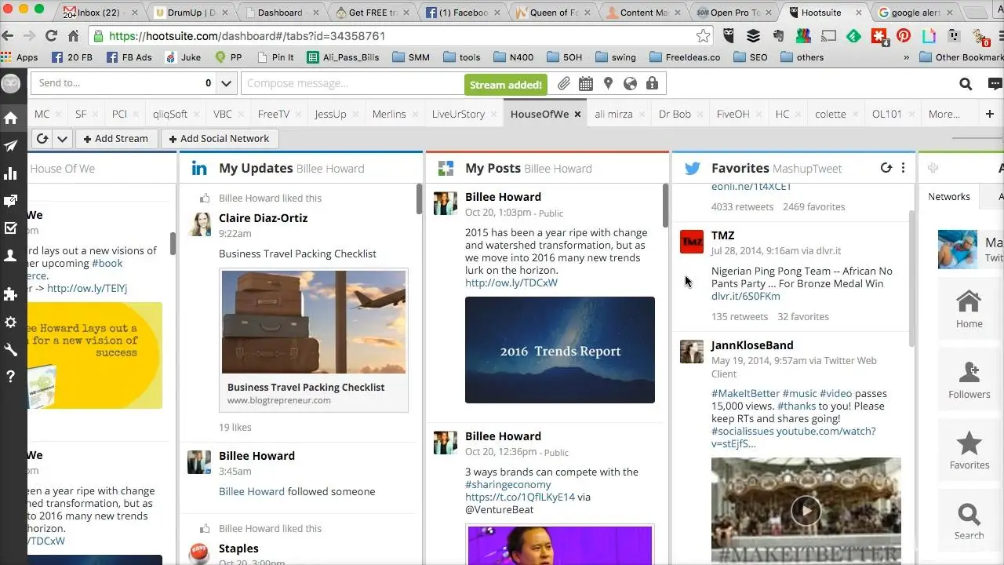Open the dlvr.it/6S0FKm link in TMZ tweet
1004x565 pixels.
click(745, 296)
